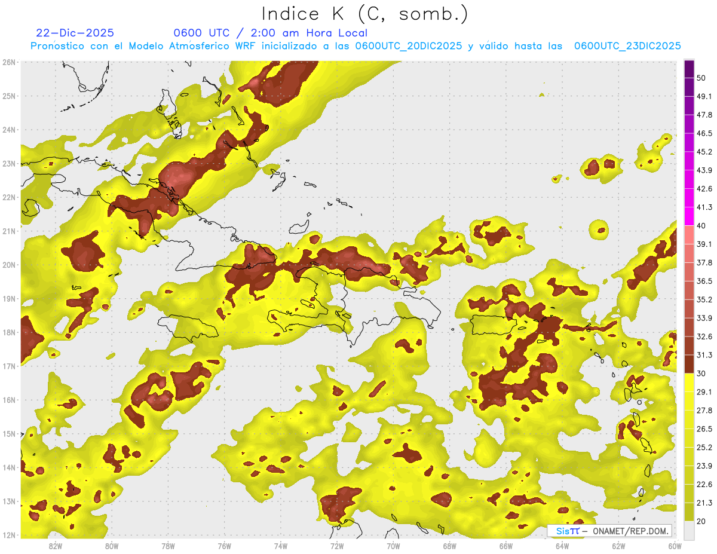
Task: Click the '66W' longitude label
Action: 506,546
